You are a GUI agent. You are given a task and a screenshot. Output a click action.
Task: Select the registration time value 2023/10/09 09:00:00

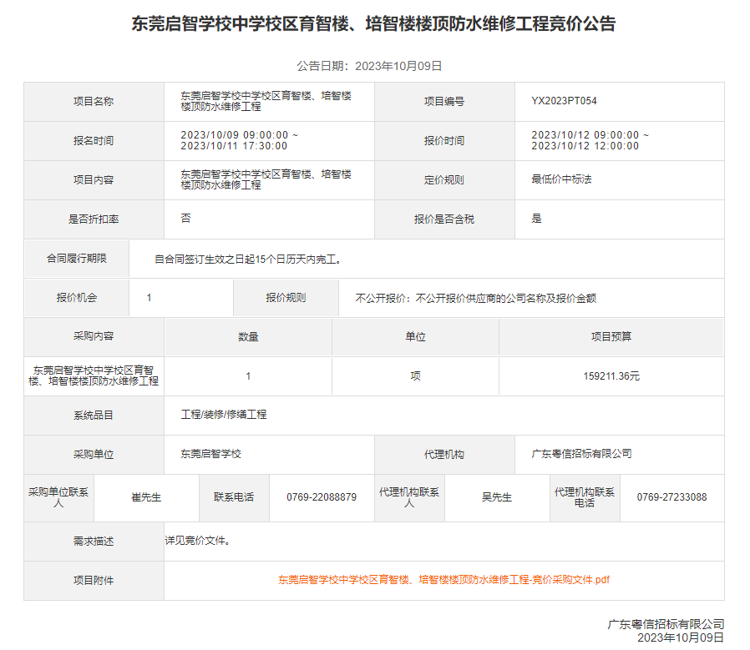click(x=235, y=135)
